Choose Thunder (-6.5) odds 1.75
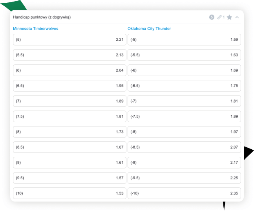Screen dimensions: 254x211 pyautogui.click(x=184, y=86)
